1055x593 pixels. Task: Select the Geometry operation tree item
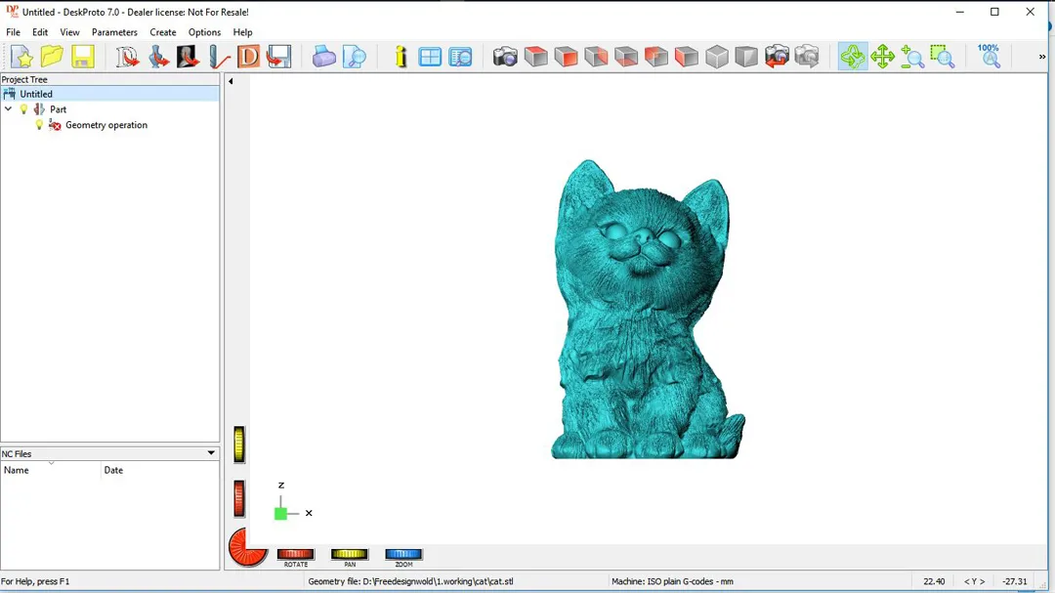click(106, 124)
